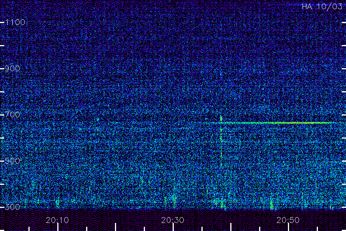This screenshot has width=346, height=231.
Task: Click the vertical burst streak near 20:38
Action: (221, 141)
